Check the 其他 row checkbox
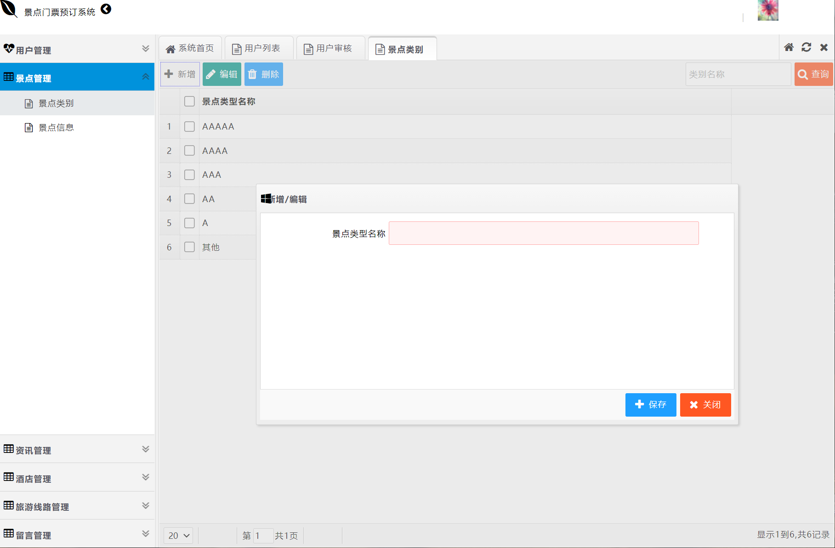Viewport: 835px width, 548px height. (189, 247)
